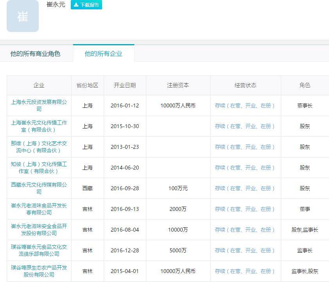
Task: Switch to 他的所有商业角色 tab
Action: coord(36,54)
